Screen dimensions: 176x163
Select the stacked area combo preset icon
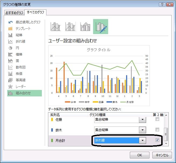85,27
